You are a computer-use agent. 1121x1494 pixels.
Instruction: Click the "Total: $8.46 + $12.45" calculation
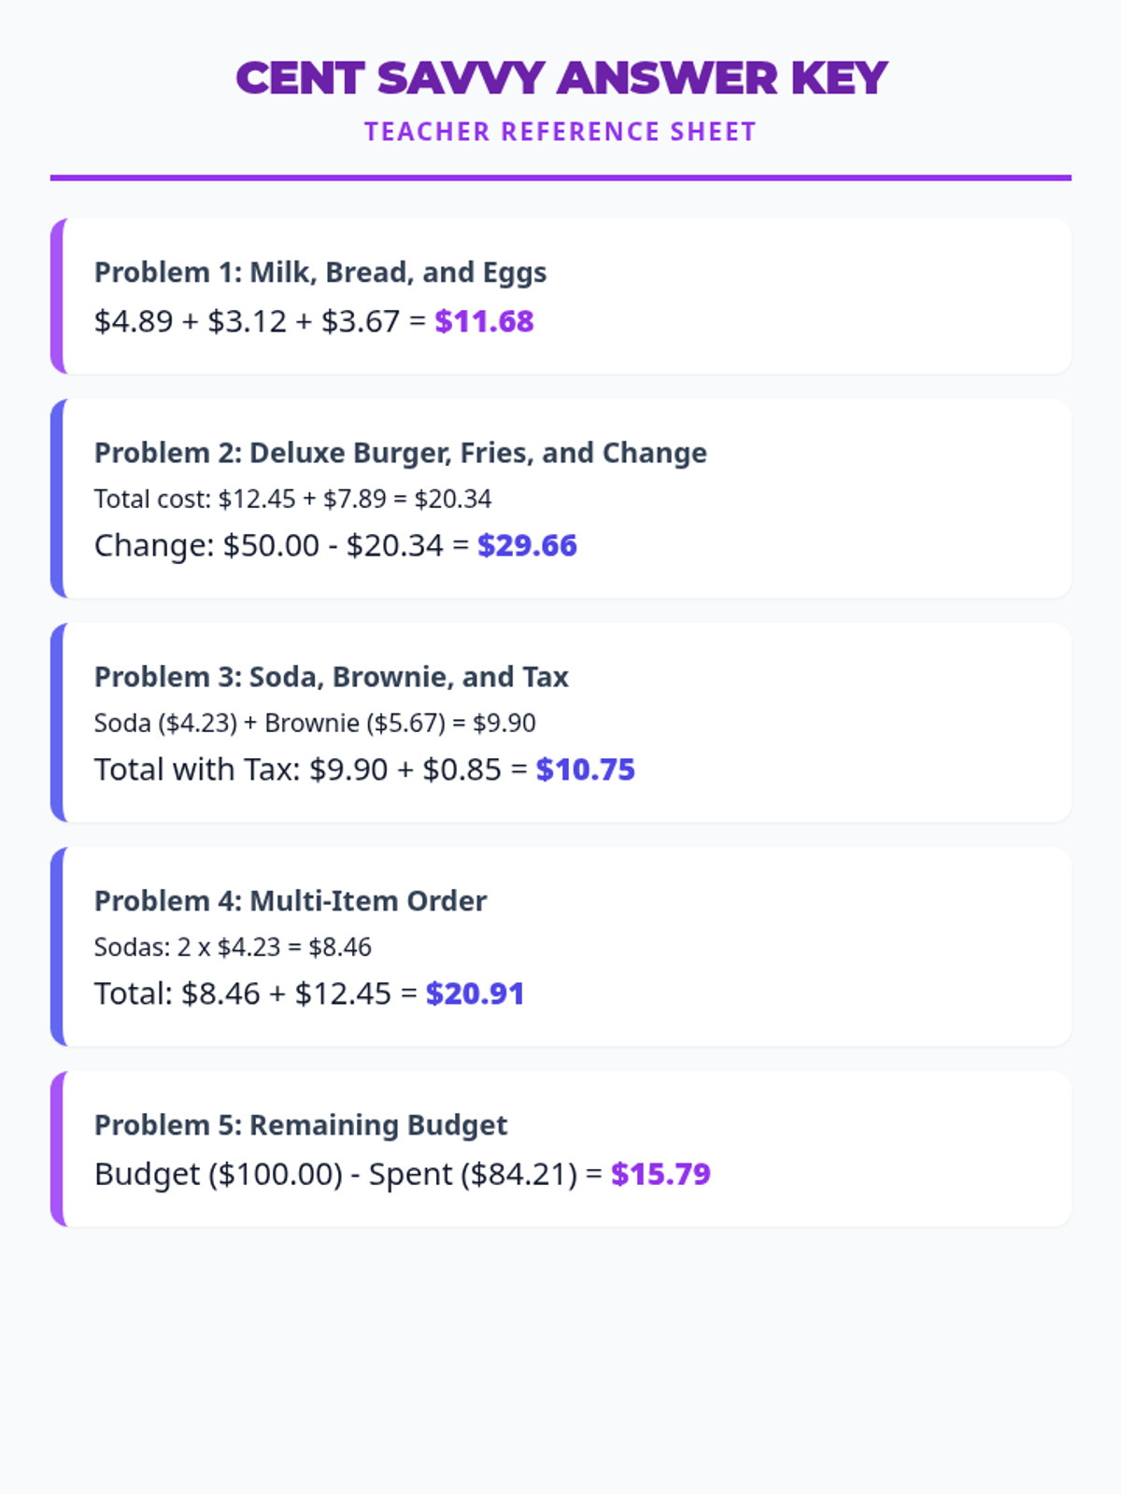(x=255, y=994)
